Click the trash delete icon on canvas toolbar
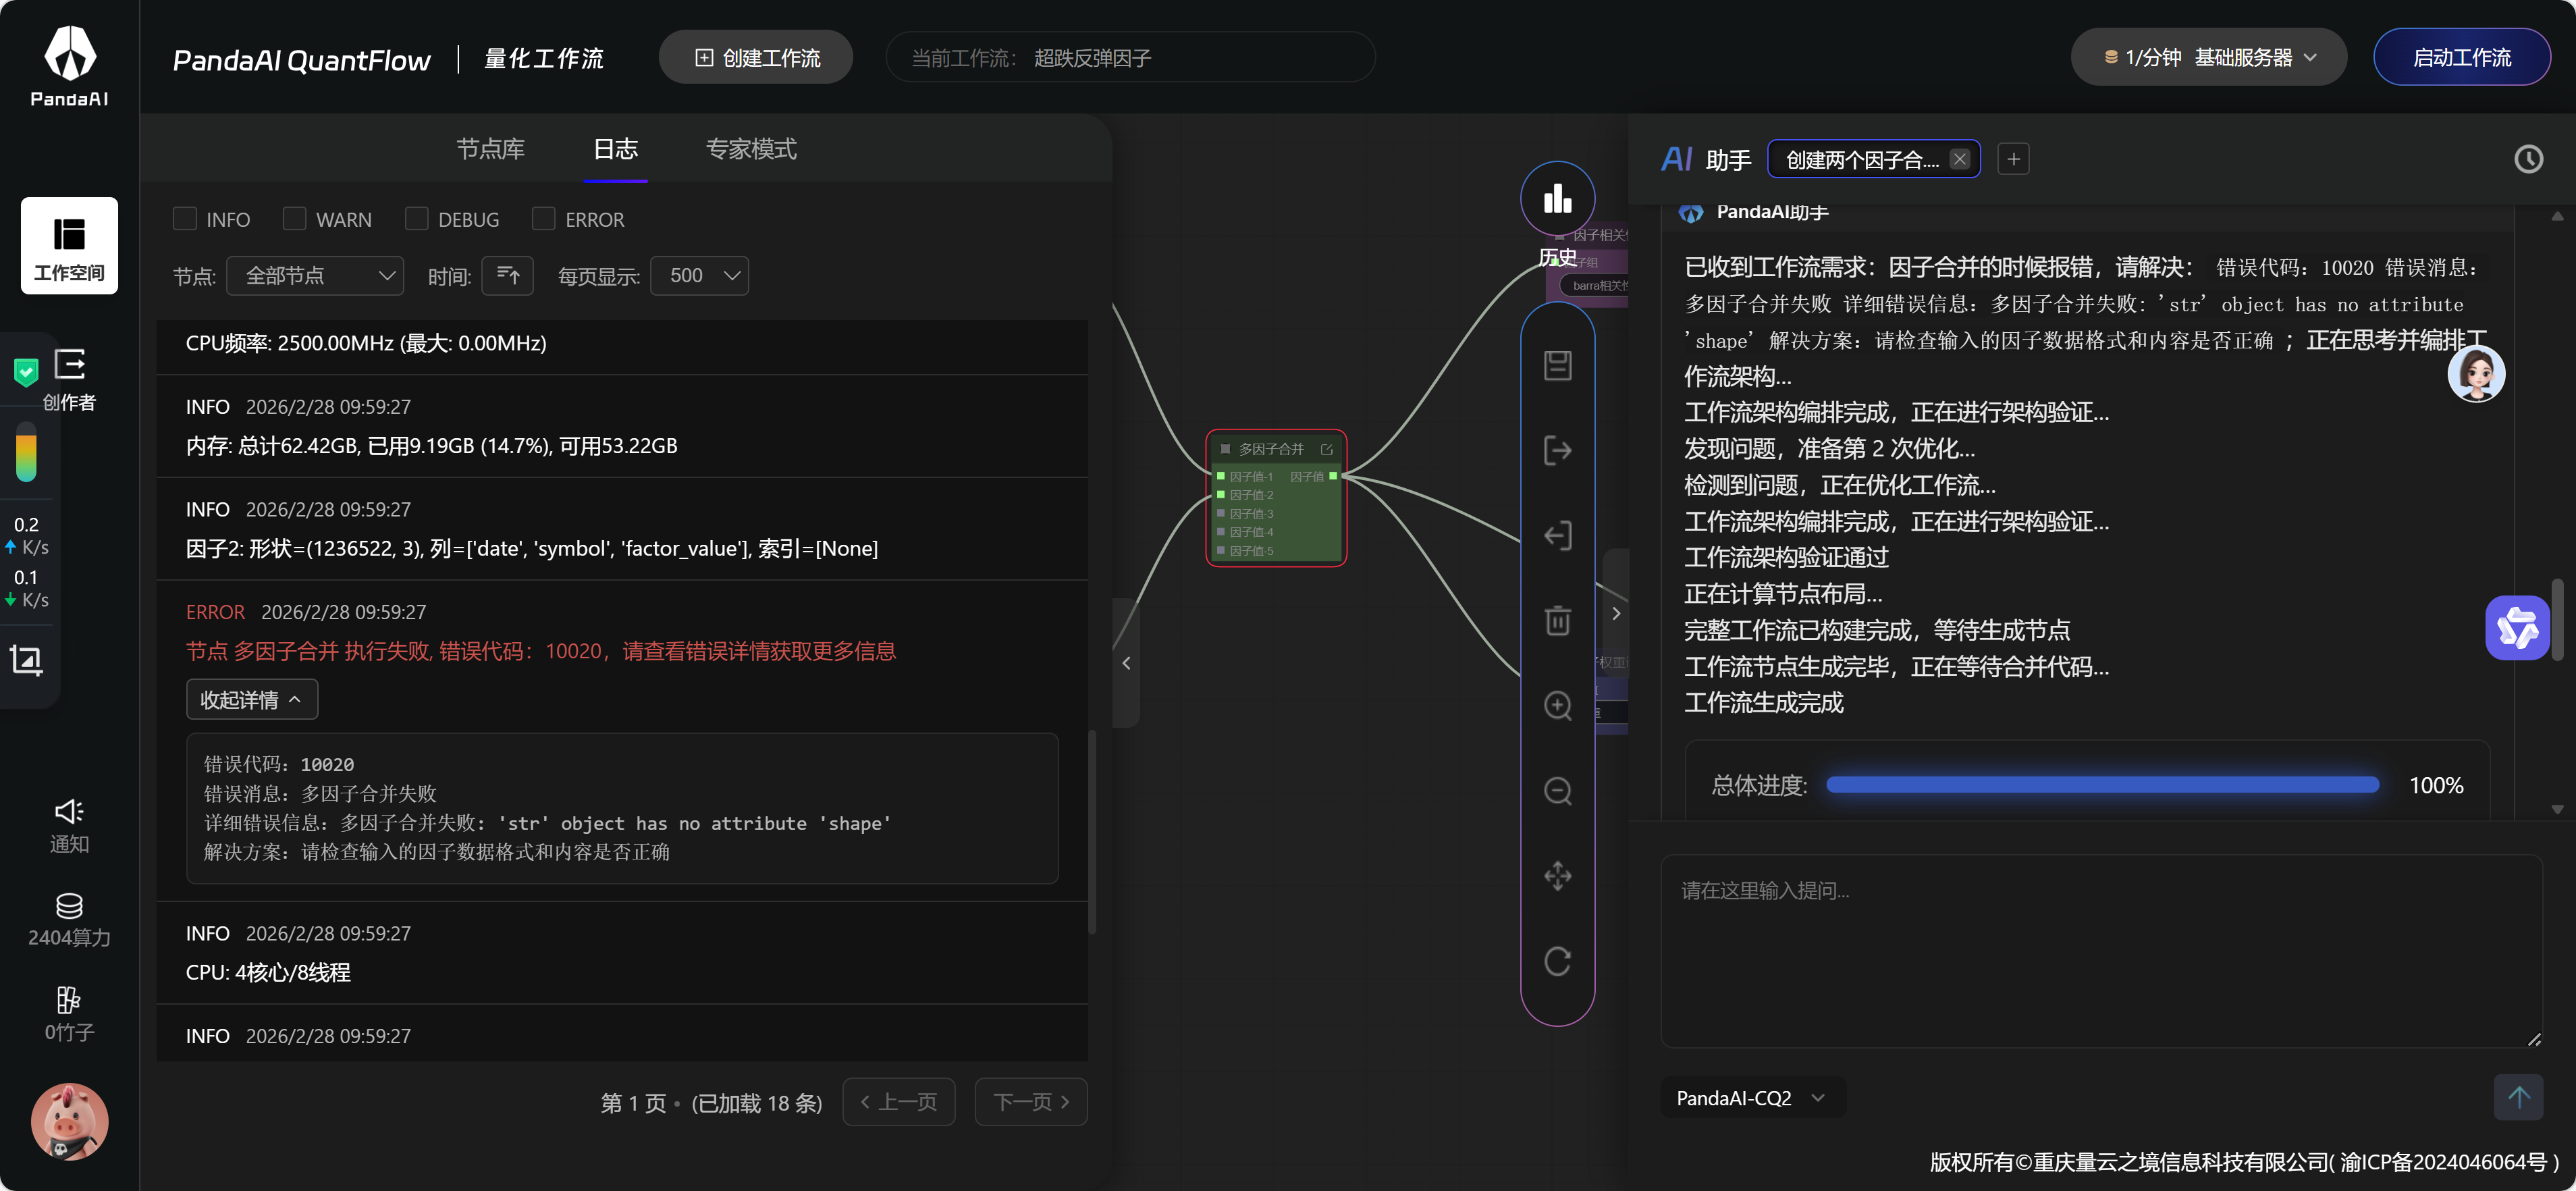This screenshot has width=2576, height=1191. pyautogui.click(x=1557, y=620)
